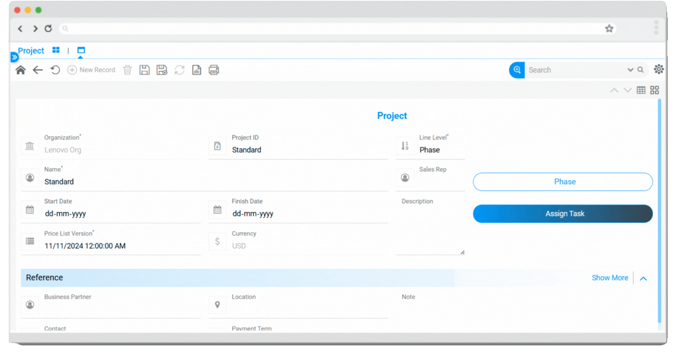Open settings gear icon

(x=658, y=69)
